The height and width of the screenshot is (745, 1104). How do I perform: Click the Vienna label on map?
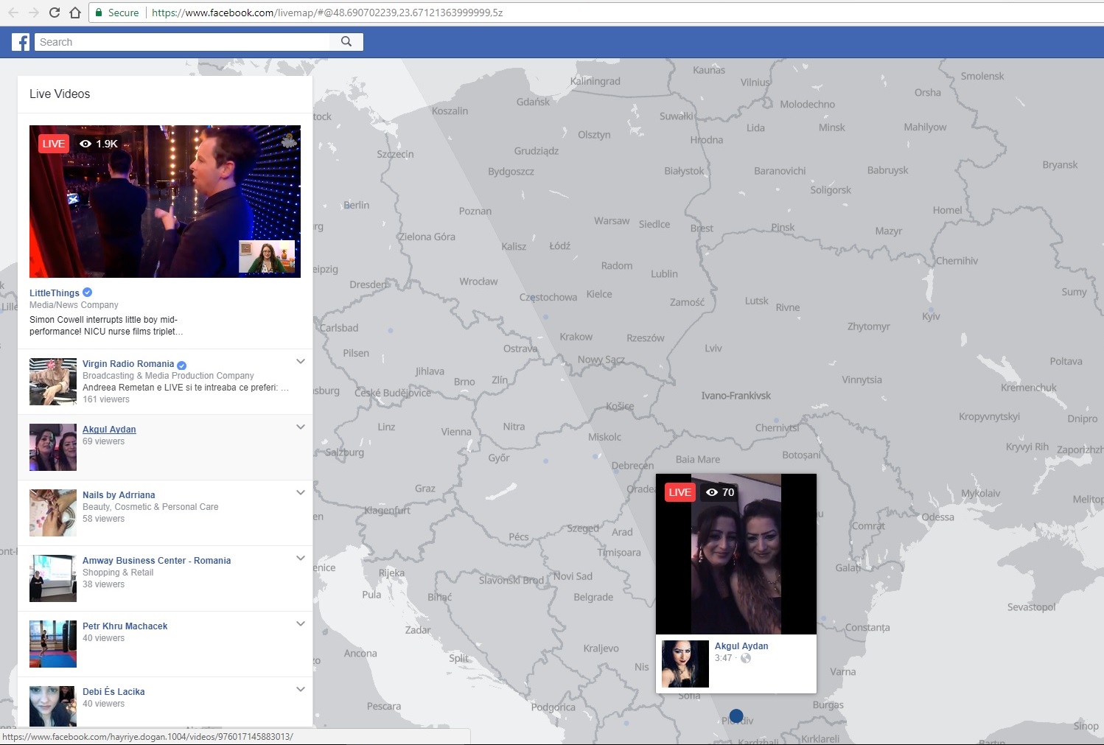(x=456, y=432)
